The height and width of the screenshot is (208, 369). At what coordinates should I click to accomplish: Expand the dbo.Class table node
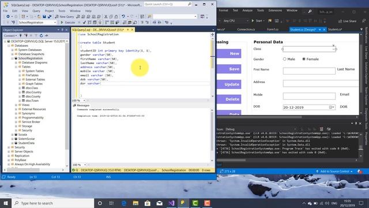(x=20, y=88)
